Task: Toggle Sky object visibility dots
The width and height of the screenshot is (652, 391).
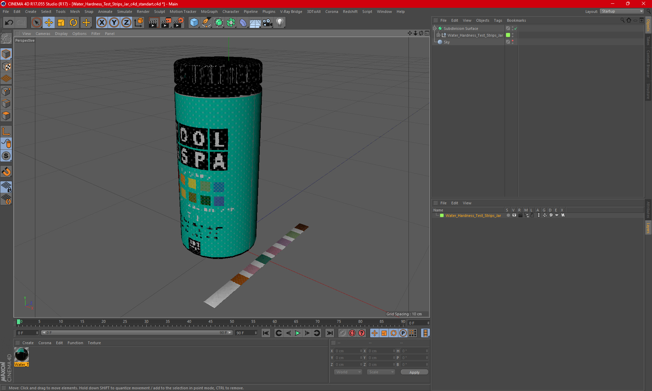Action: [x=512, y=42]
